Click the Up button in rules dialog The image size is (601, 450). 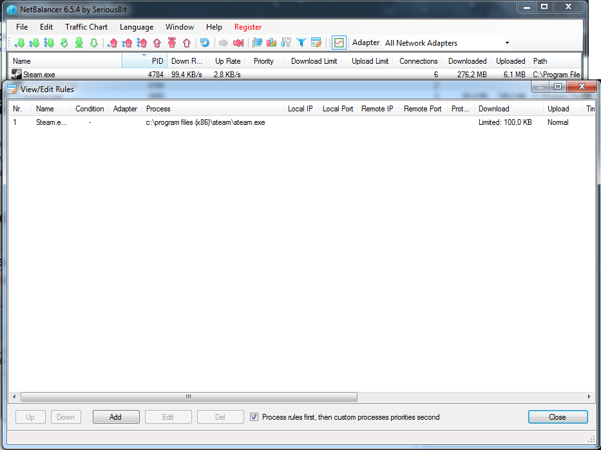[x=30, y=417]
